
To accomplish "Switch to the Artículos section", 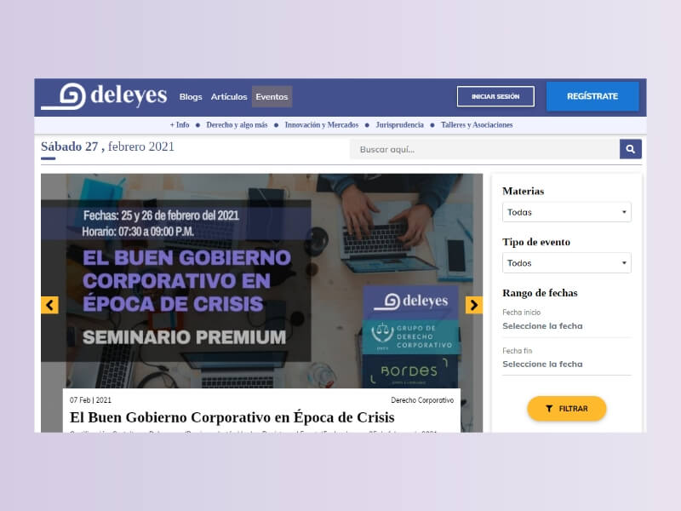I will 229,96.
